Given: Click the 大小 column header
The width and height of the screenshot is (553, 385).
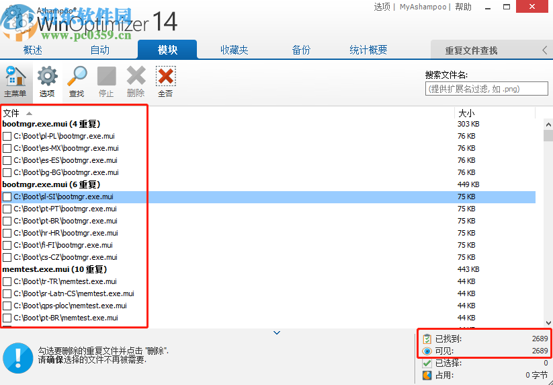Looking at the screenshot, I should (466, 113).
